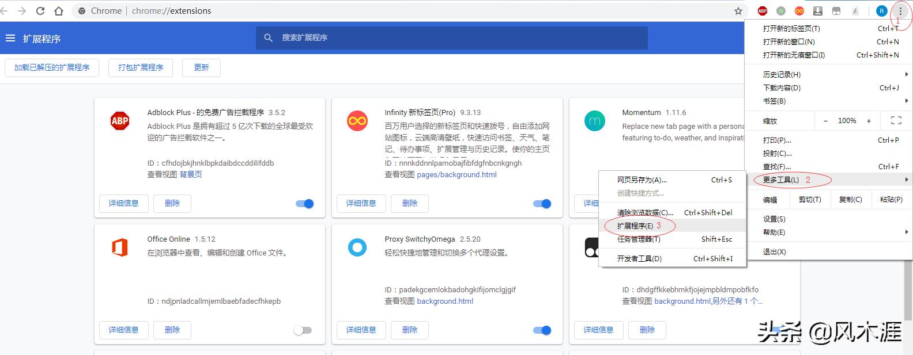Screen dimensions: 913x355
Task: Open 扩展程序(E) in the submenu
Action: tap(673, 226)
